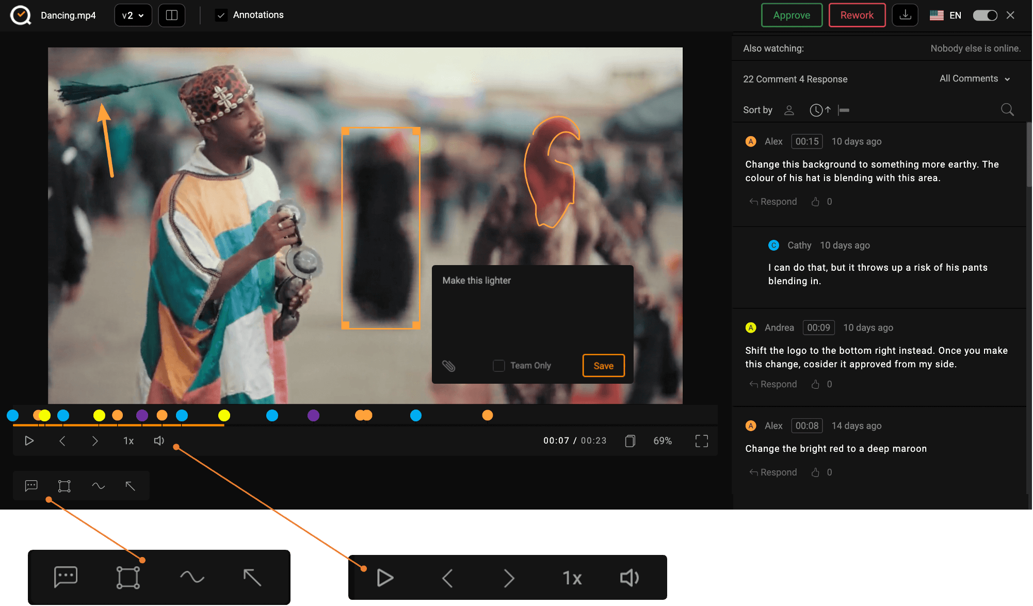Image resolution: width=1033 pixels, height=606 pixels.
Task: Open the split compare view icon
Action: pyautogui.click(x=172, y=15)
